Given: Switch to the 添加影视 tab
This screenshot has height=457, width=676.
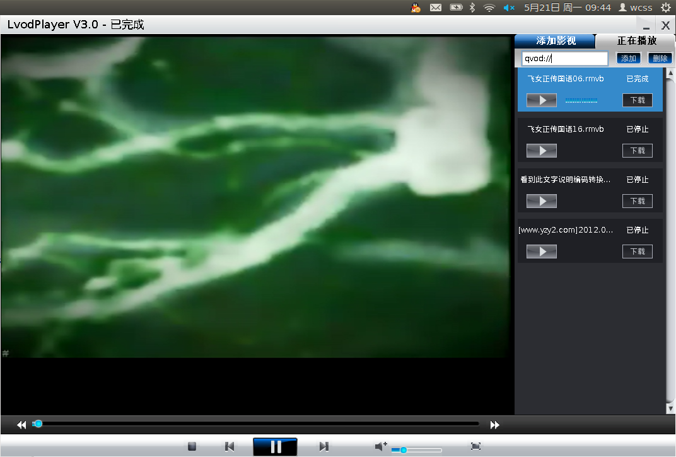Looking at the screenshot, I should (x=556, y=41).
